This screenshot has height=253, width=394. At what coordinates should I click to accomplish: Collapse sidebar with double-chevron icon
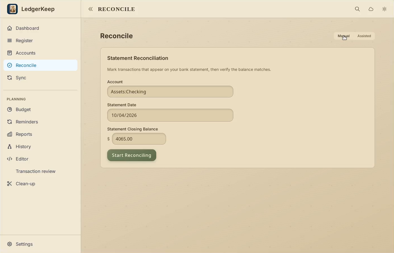point(90,9)
